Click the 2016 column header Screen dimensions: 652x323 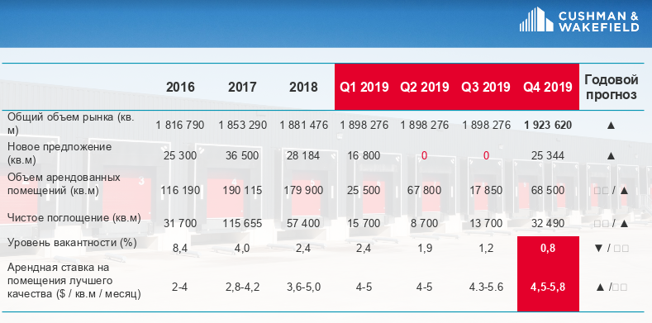(x=180, y=87)
